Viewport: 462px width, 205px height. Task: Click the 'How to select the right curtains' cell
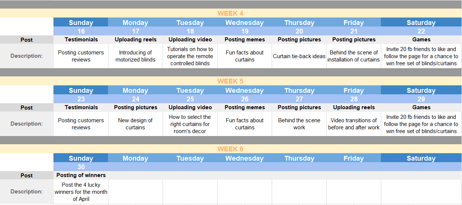(190, 124)
